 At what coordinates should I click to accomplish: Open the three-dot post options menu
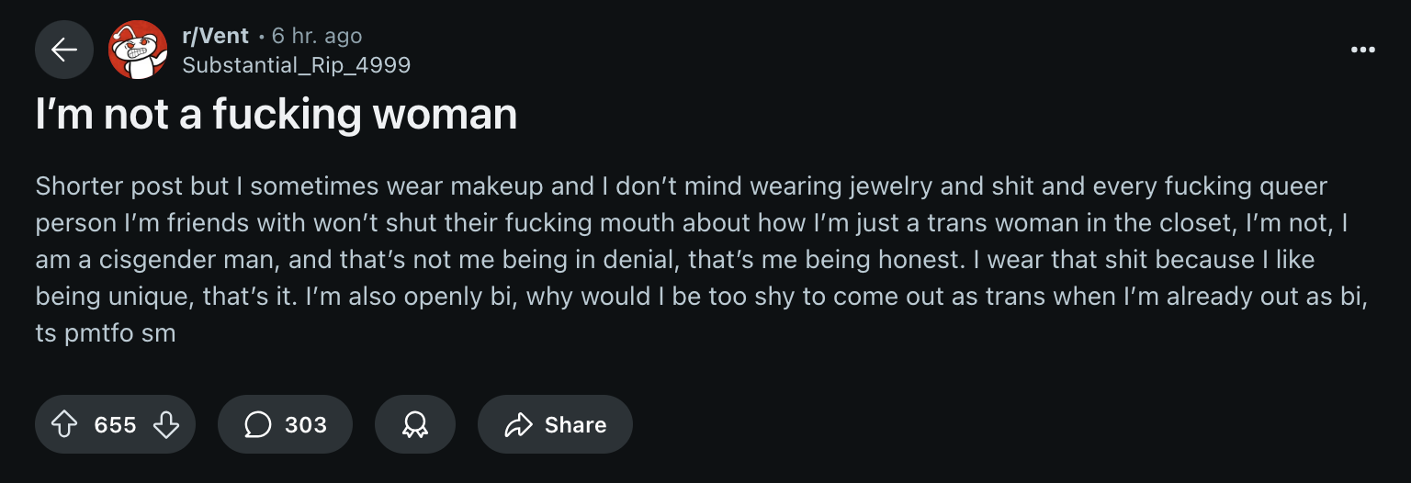(x=1363, y=50)
